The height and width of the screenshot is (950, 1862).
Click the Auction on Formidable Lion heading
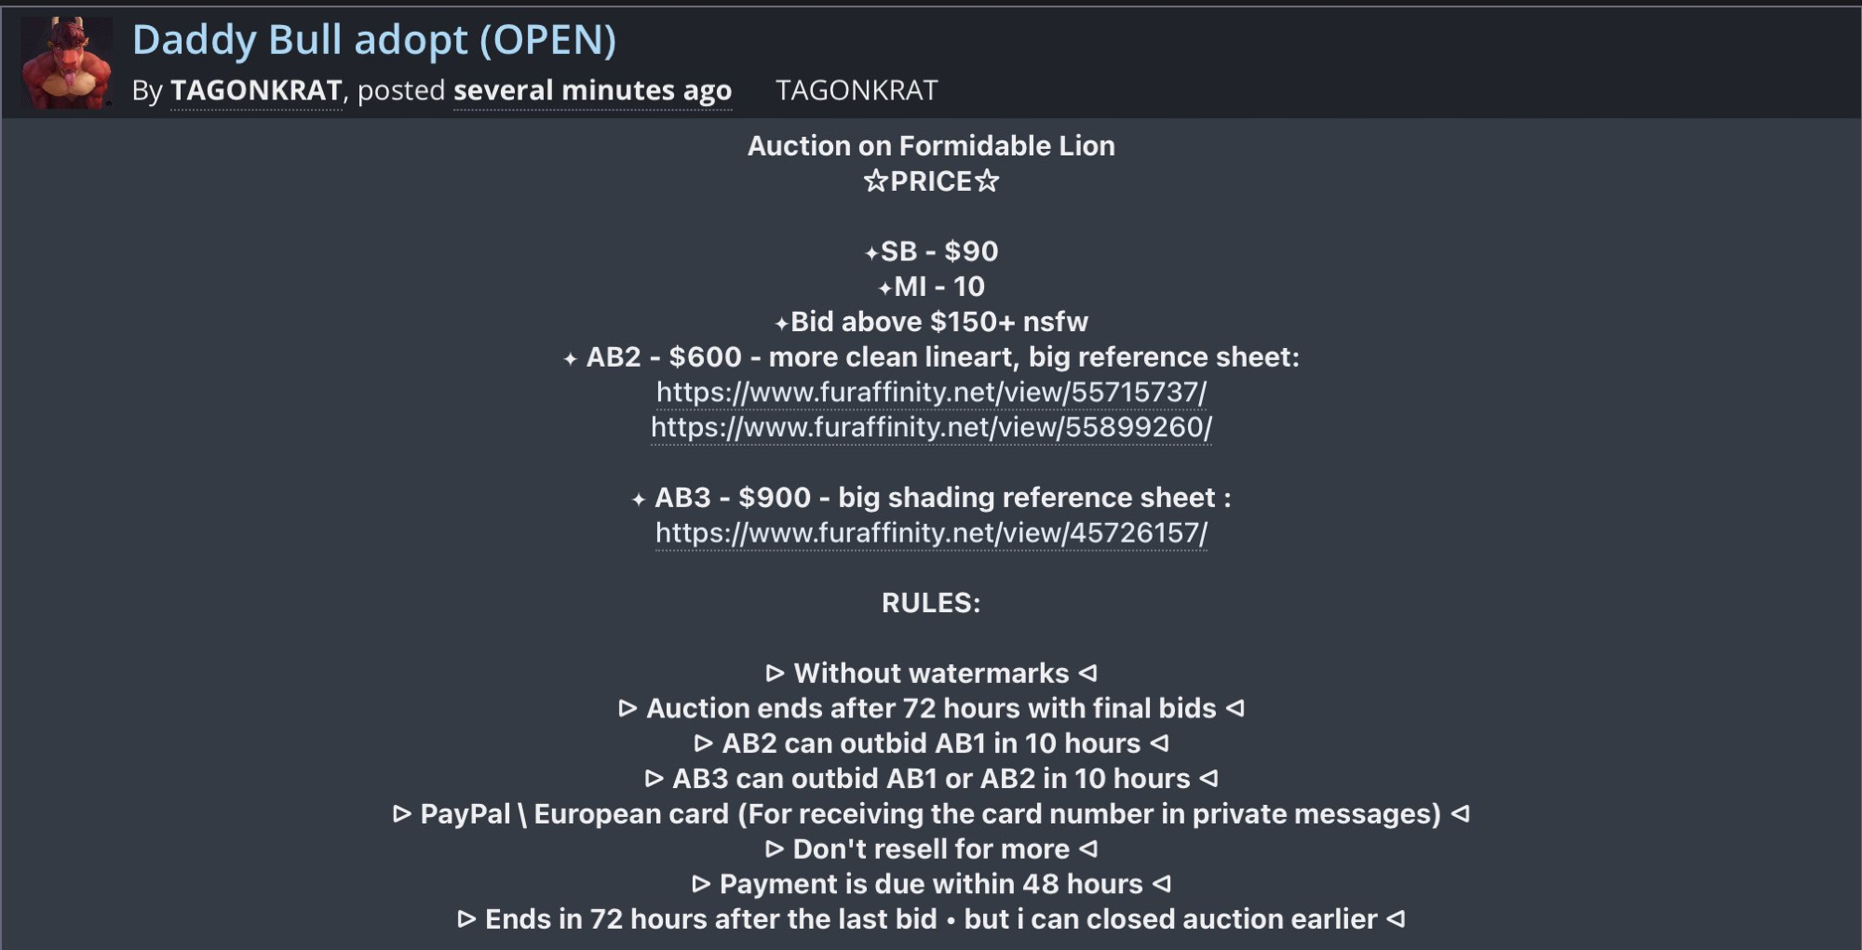931,146
